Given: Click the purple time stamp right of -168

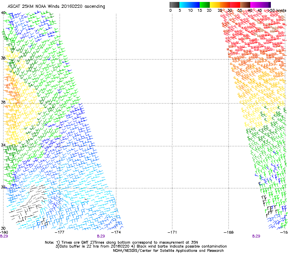Looking at the screenshot, I should coord(256,236).
